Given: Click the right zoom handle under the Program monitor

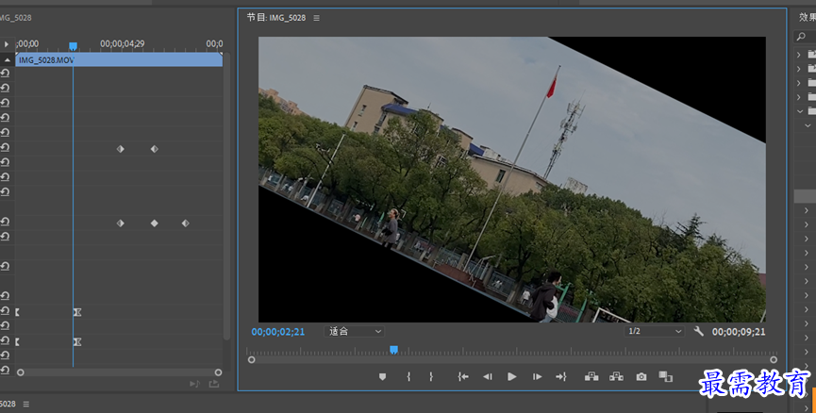Looking at the screenshot, I should 774,360.
